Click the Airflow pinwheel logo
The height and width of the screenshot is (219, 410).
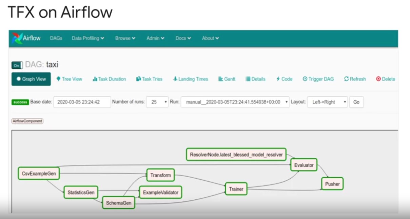17,38
